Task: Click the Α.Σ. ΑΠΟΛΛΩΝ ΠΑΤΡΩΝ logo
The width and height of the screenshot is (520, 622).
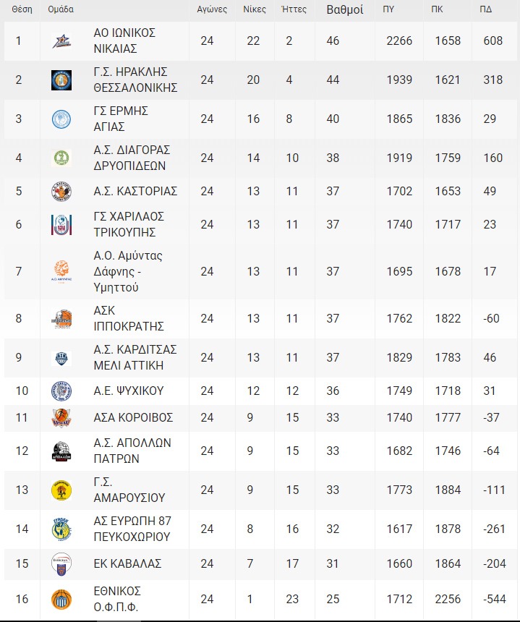Action: point(61,451)
